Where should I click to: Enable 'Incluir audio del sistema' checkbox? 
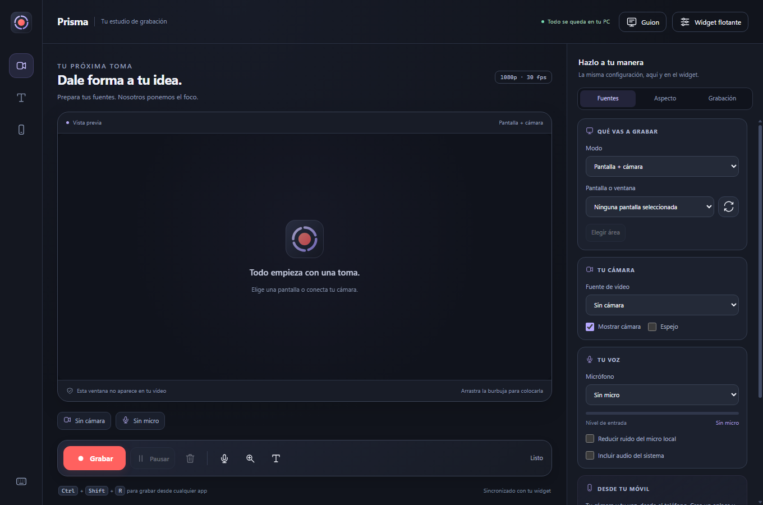pos(590,456)
